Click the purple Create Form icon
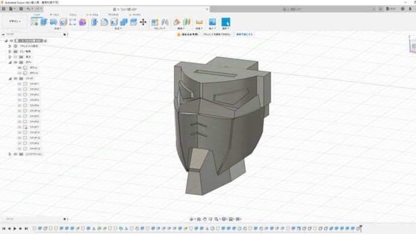The width and height of the screenshot is (416, 234). click(x=83, y=22)
